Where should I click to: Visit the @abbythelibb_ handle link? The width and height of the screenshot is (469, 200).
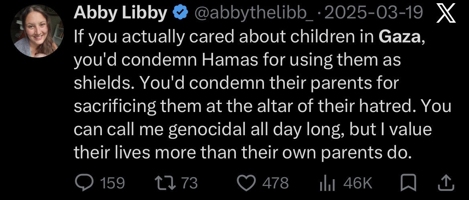(254, 14)
